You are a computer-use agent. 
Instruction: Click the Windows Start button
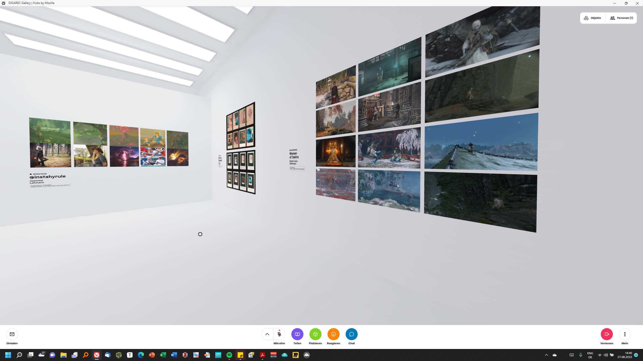[x=8, y=355]
